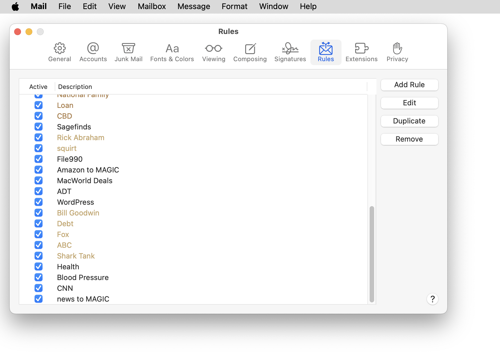Open the Help menu
This screenshot has height=363, width=500.
click(308, 7)
